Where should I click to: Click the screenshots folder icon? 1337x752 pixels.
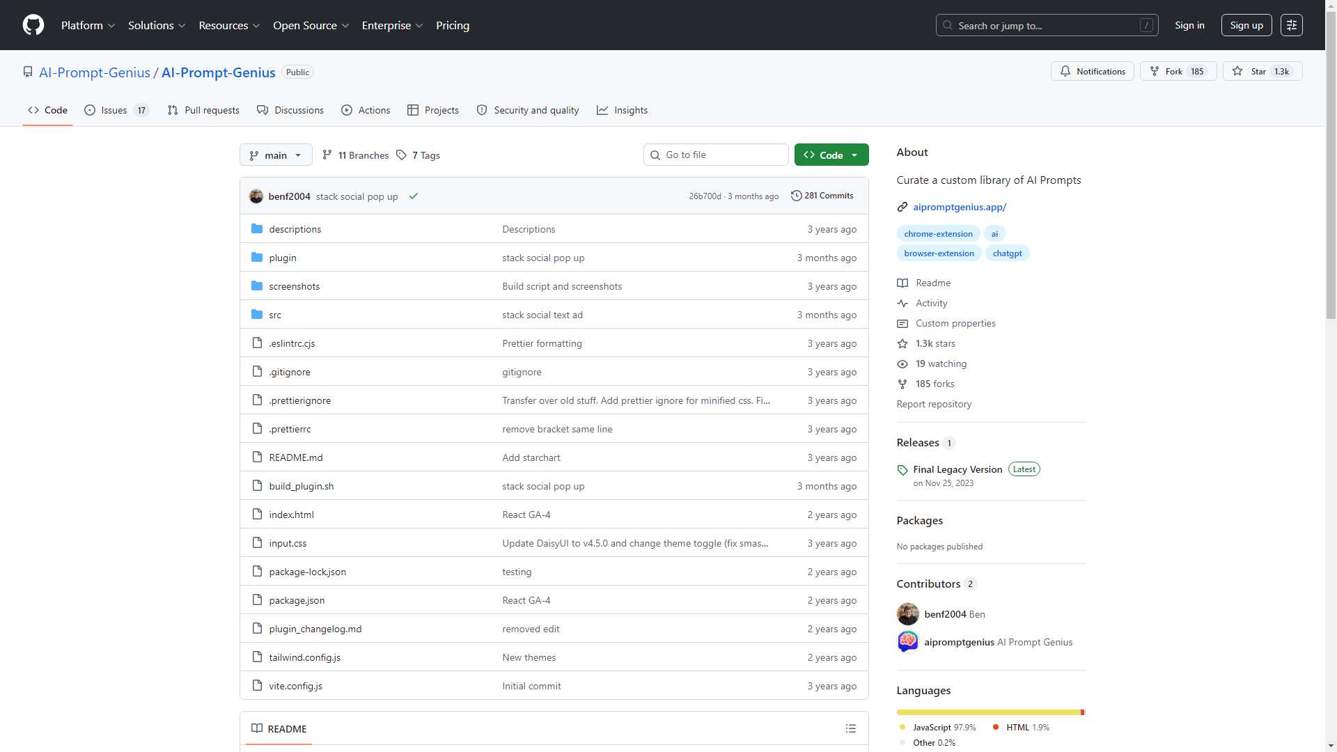coord(257,286)
